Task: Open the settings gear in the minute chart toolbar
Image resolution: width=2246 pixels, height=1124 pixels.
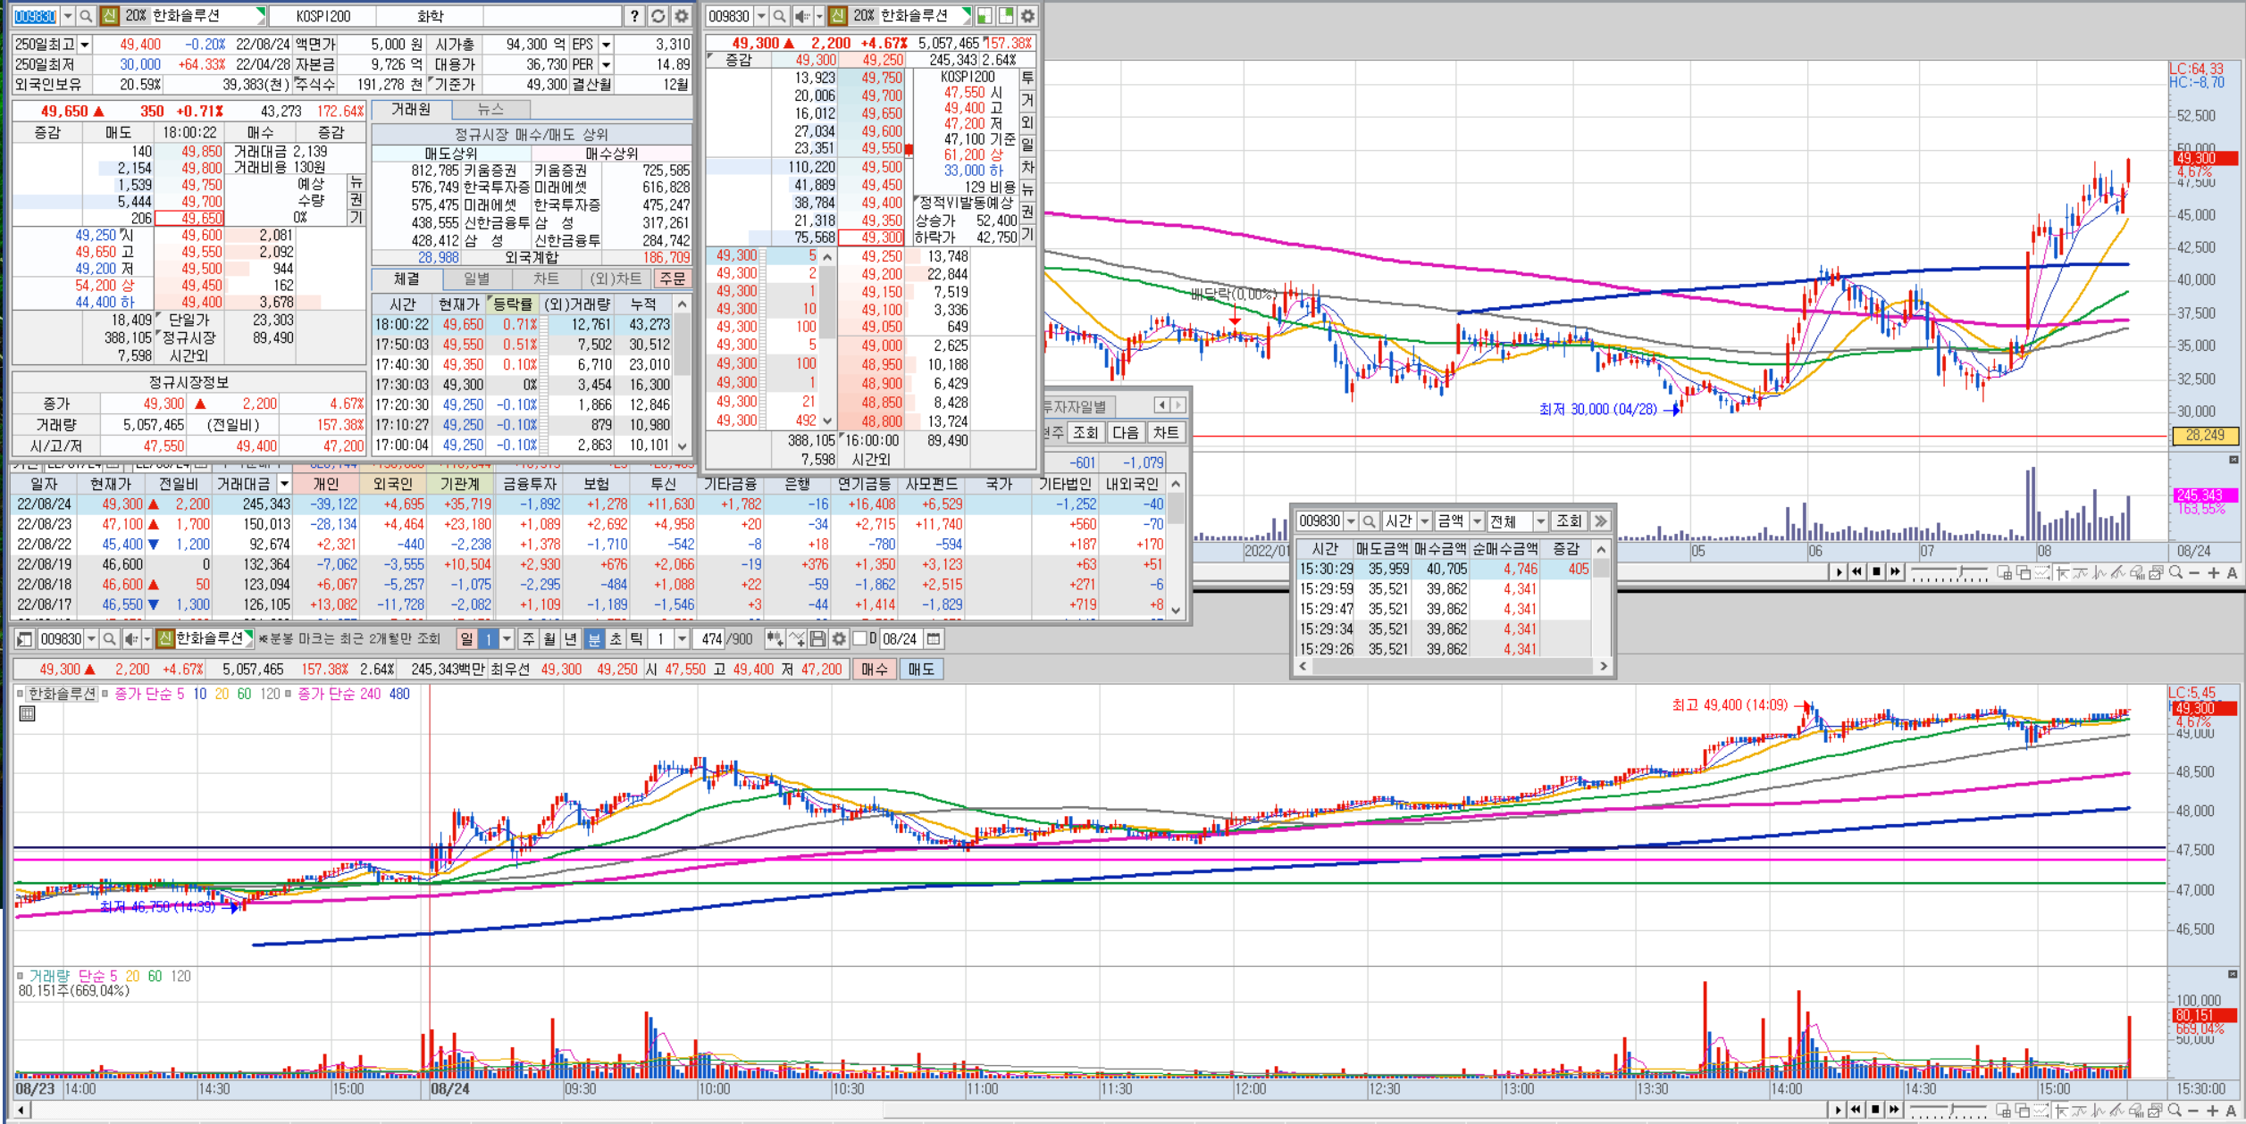Action: click(839, 639)
